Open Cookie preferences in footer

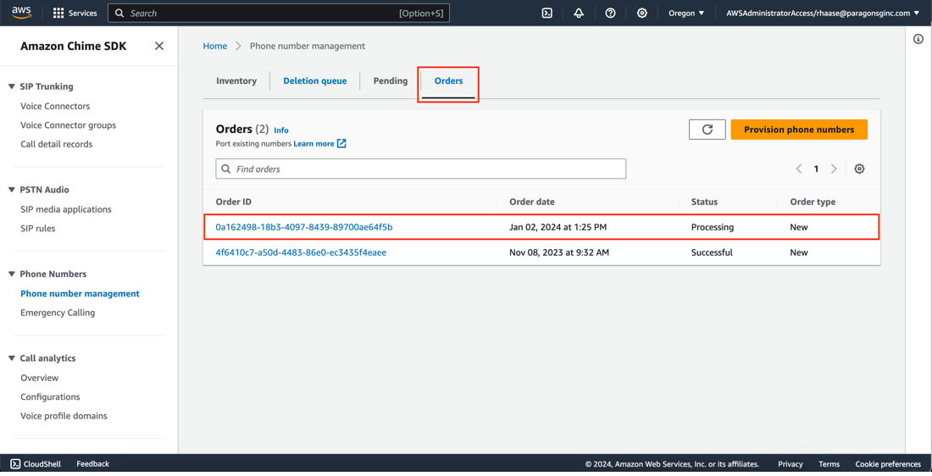point(888,464)
